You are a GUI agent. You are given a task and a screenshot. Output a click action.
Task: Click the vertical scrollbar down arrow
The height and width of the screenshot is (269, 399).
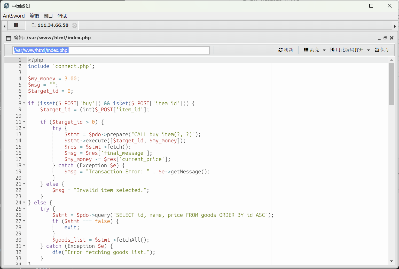point(392,261)
